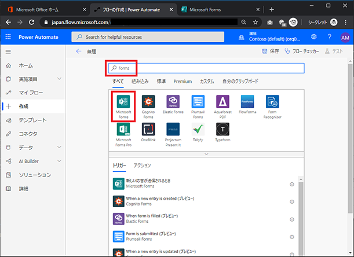The image size is (354, 257).
Task: Click the Search for helpful resources field
Action: click(148, 37)
